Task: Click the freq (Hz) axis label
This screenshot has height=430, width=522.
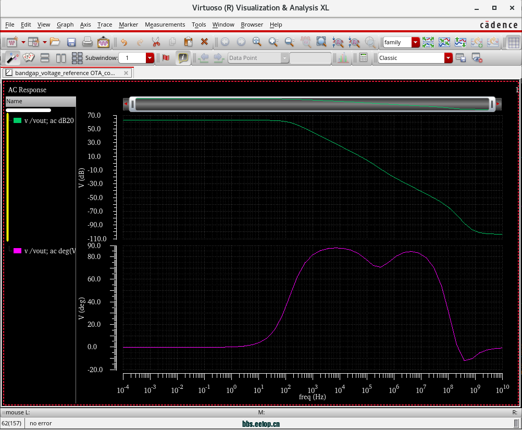Action: pyautogui.click(x=312, y=397)
